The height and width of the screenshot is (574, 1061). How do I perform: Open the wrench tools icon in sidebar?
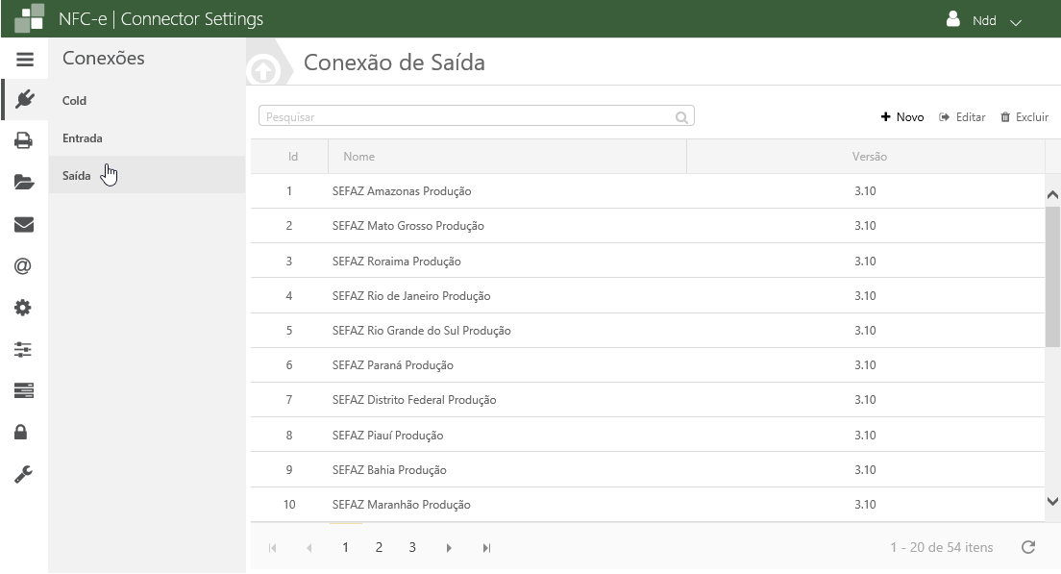tap(24, 474)
